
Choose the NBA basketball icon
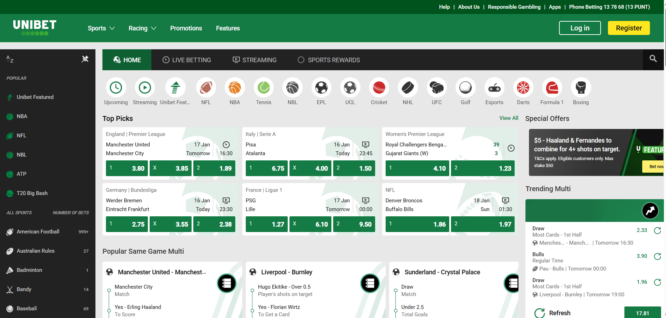pyautogui.click(x=235, y=87)
